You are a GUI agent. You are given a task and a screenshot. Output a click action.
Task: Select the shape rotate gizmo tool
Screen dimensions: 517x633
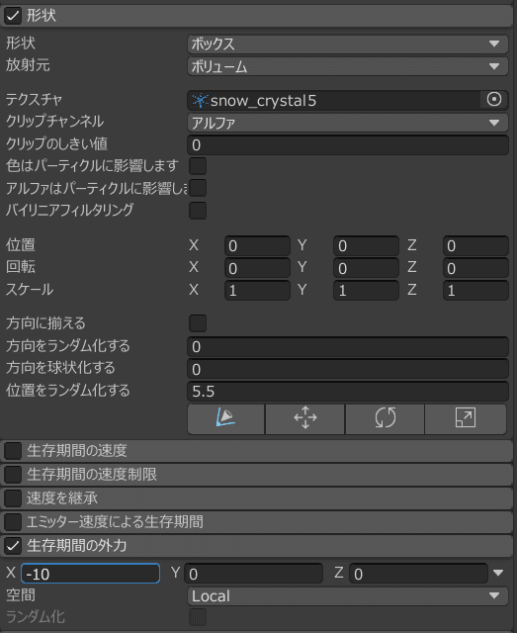coord(385,418)
